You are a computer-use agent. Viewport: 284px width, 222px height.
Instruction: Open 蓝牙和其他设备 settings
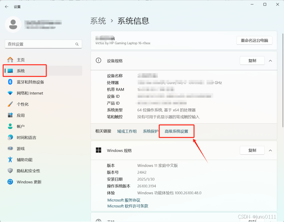point(43,82)
